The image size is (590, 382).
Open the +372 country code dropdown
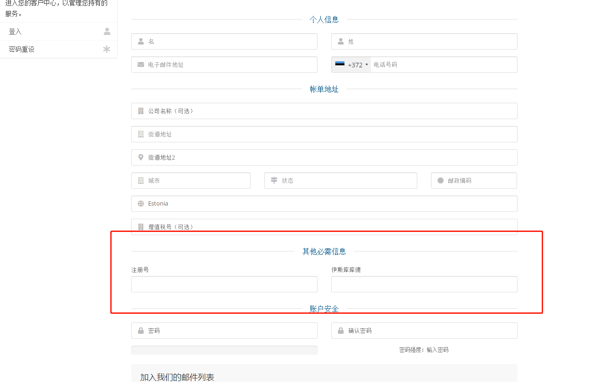(351, 65)
